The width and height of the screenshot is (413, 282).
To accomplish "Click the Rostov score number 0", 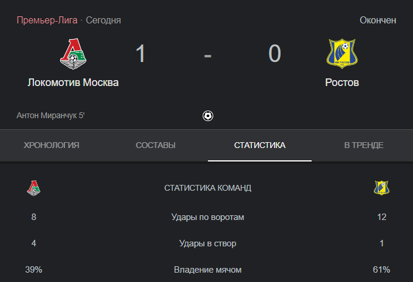I will click(275, 54).
